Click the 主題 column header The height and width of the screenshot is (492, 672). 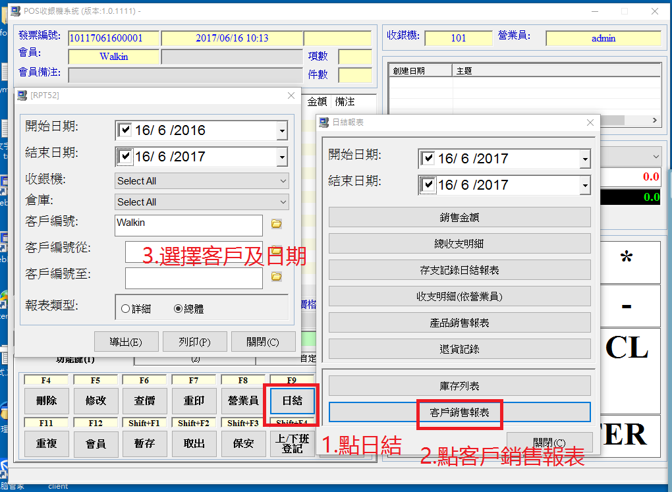point(556,70)
